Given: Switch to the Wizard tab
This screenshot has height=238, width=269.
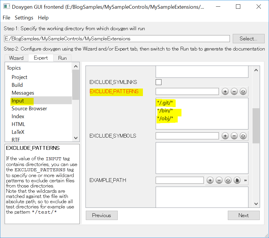Looking at the screenshot, I should (x=16, y=58).
